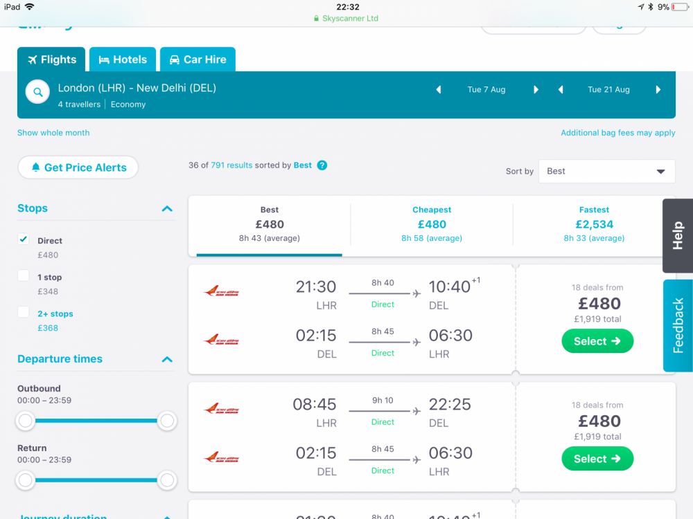Select the 21:30 LHR departure deal
Image resolution: width=693 pixels, height=519 pixels.
point(597,341)
